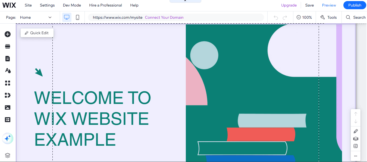
Task: Click the Undo arrow
Action: (x=276, y=18)
